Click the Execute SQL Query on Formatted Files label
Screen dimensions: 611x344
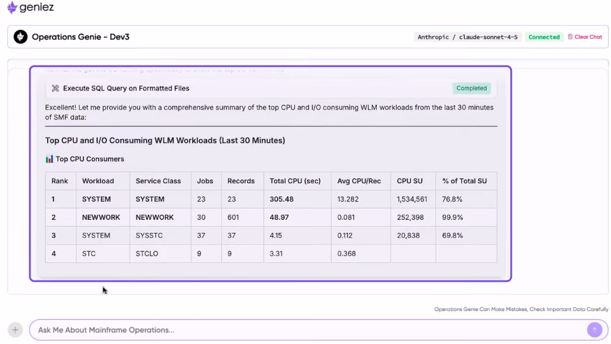pos(126,89)
